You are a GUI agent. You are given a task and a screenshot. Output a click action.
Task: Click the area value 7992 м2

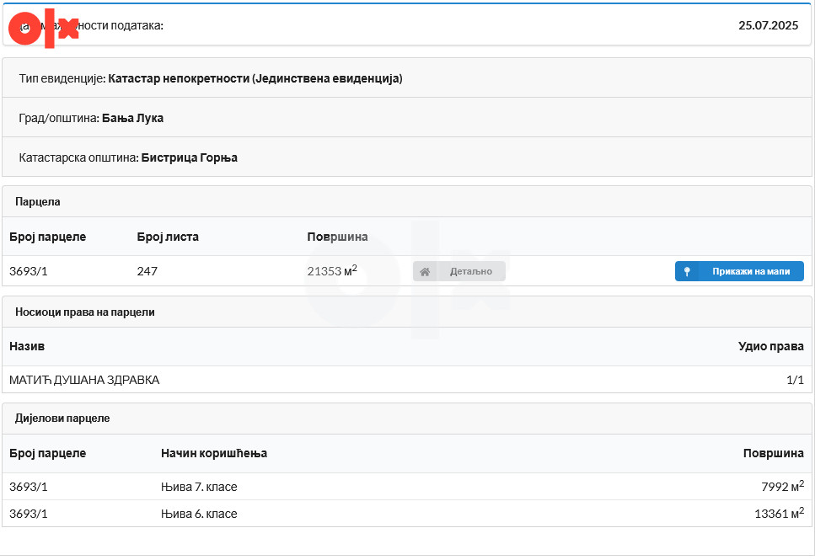point(782,486)
